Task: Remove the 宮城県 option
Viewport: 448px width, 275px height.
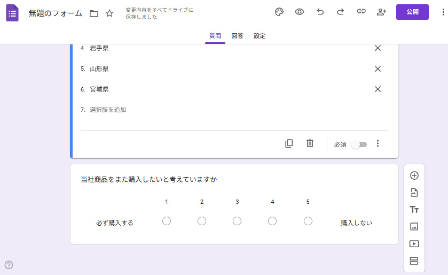Action: click(378, 89)
